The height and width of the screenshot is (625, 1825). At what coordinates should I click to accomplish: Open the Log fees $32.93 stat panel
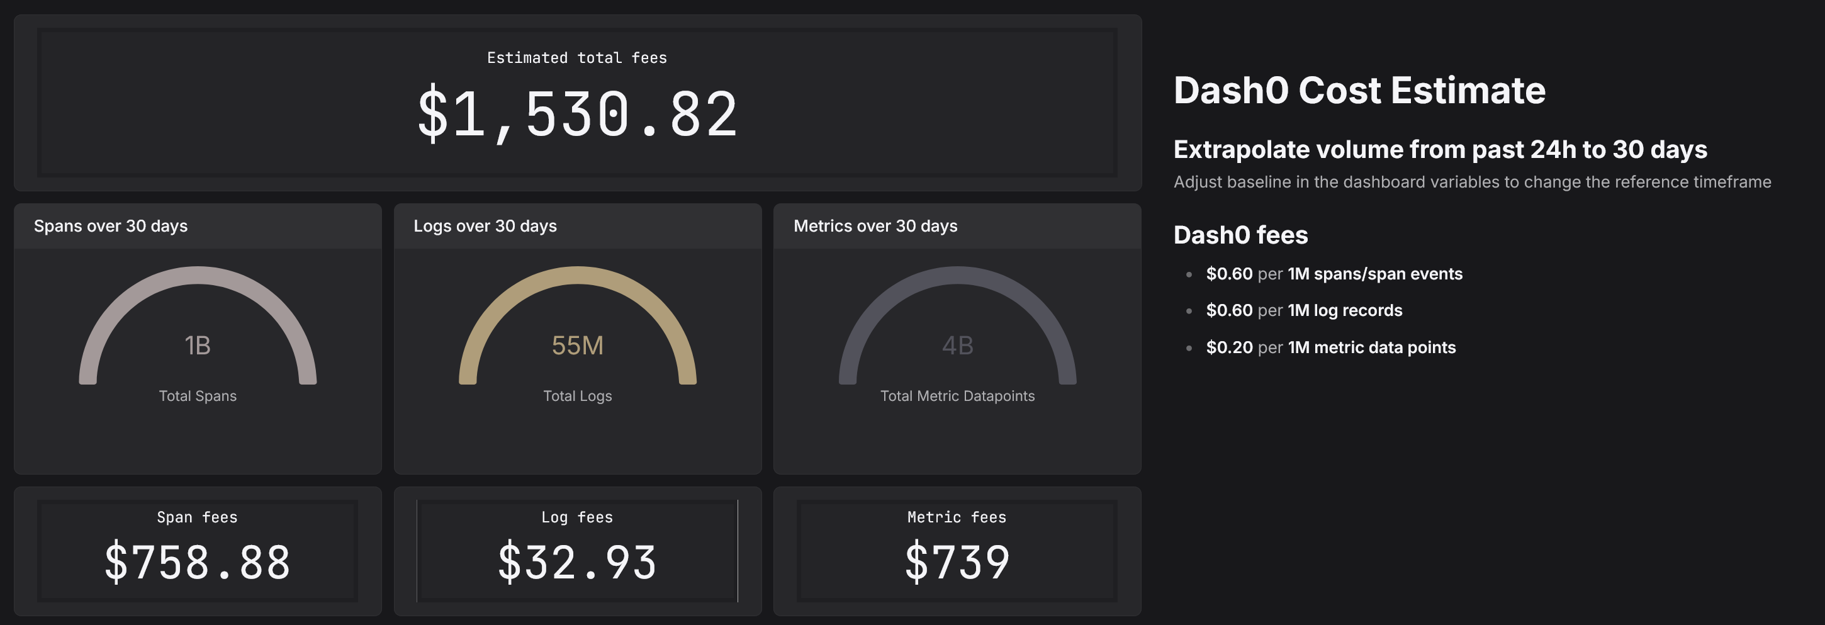pyautogui.click(x=578, y=551)
